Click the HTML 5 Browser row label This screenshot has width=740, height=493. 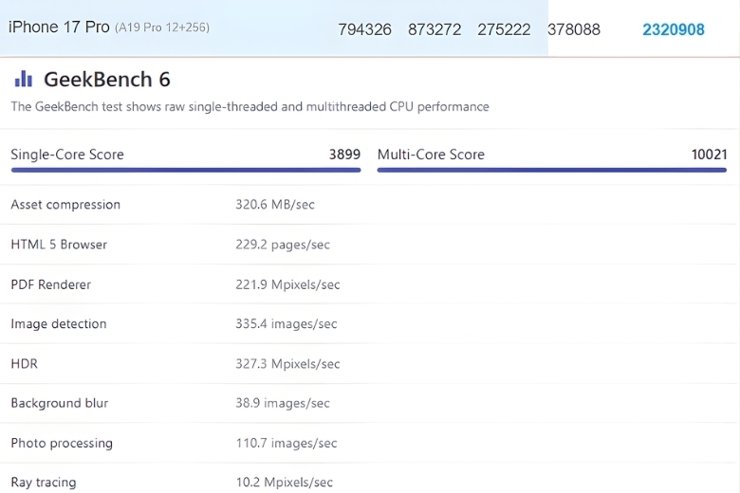click(x=59, y=245)
